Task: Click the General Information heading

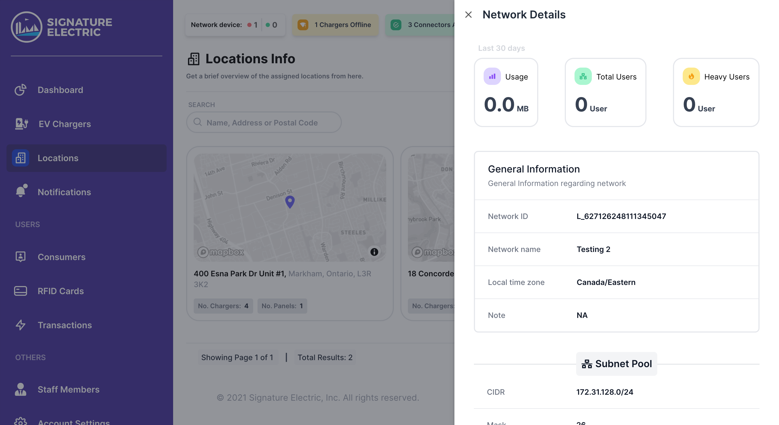Action: tap(534, 169)
